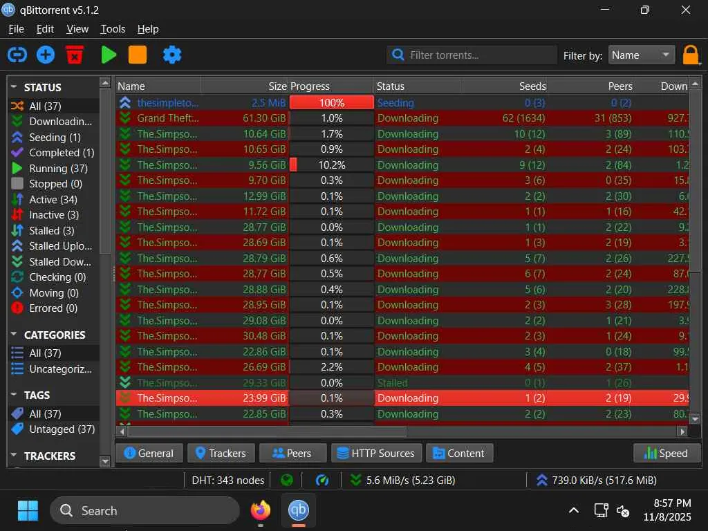
Task: Click the DHT globe connection status icon
Action: pos(287,480)
